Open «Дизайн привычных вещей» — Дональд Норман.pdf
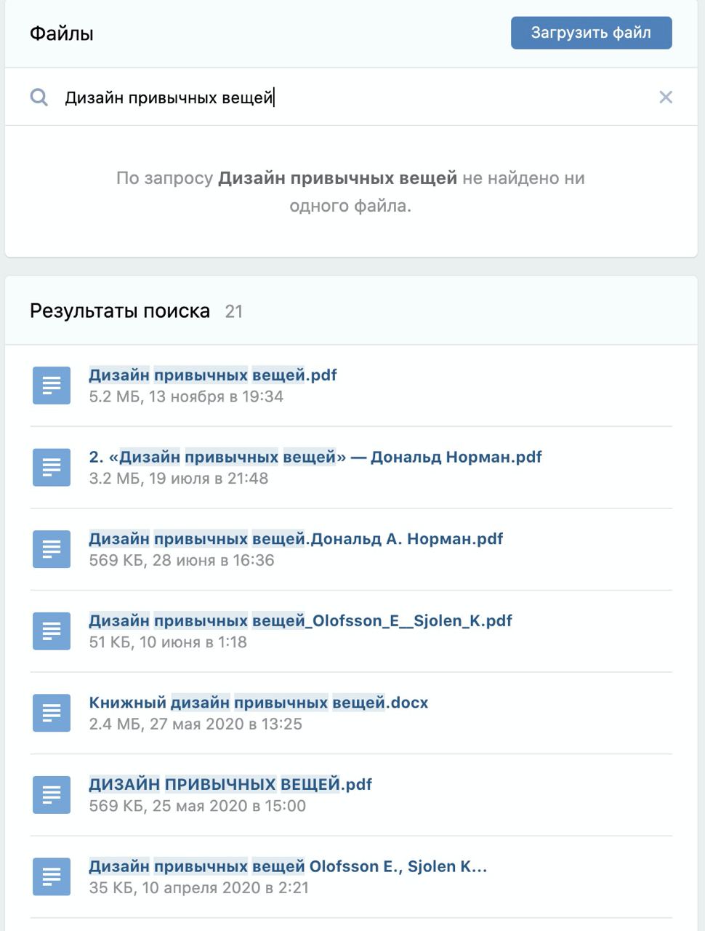 click(315, 457)
